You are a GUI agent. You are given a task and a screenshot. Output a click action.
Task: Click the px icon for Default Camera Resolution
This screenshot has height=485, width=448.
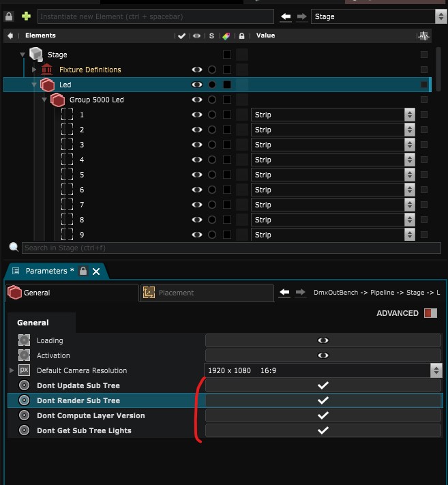point(25,370)
